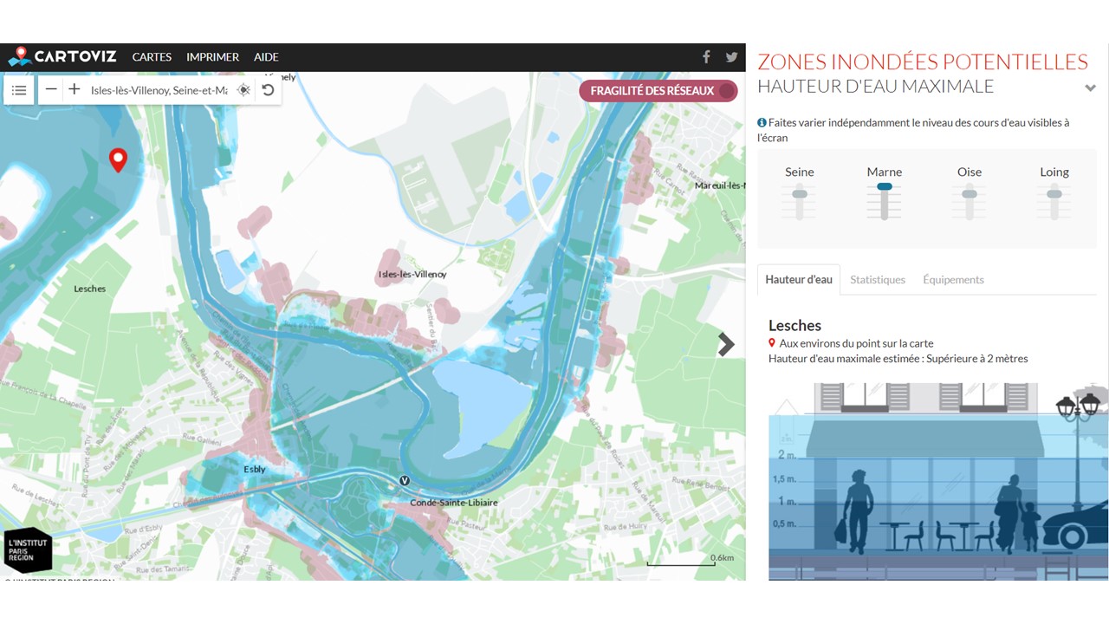Open the Aide menu
The width and height of the screenshot is (1109, 624).
266,57
